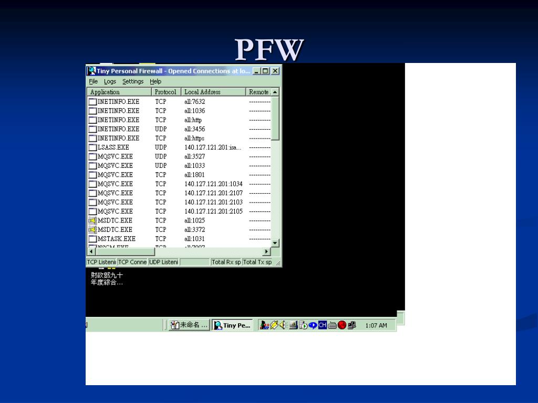Click the first system tray icon with figures
This screenshot has height=403, width=538.
pos(264,325)
